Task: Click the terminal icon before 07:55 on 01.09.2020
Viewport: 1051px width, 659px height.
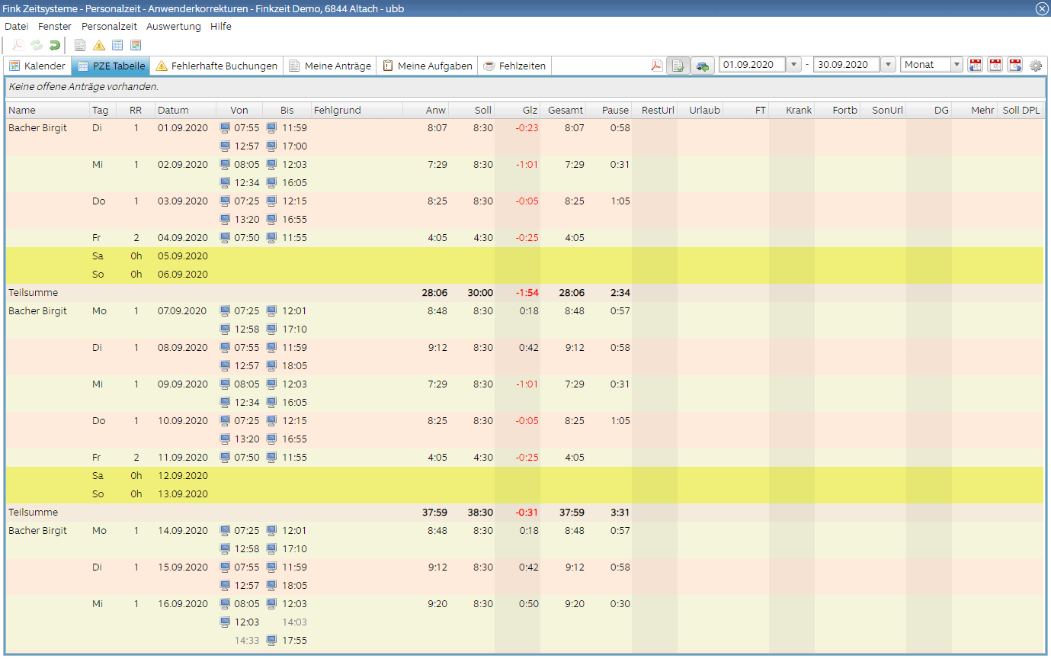Action: tap(225, 128)
